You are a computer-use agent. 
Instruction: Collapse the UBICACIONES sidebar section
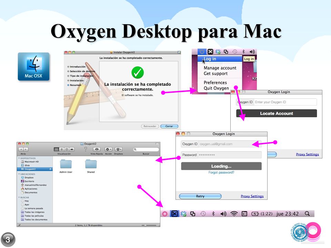pos(19,174)
